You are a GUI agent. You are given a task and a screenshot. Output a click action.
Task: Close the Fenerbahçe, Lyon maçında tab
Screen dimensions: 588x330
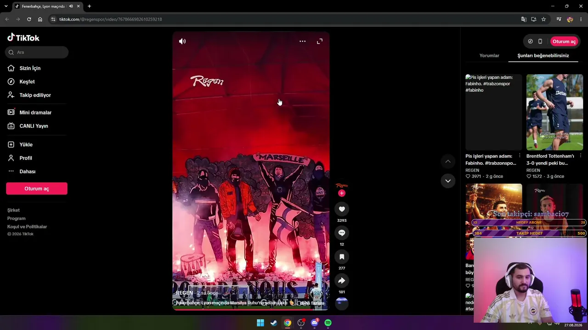(x=79, y=6)
